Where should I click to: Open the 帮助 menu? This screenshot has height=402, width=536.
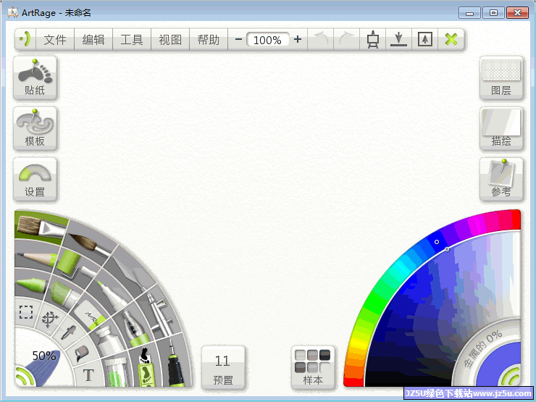(209, 40)
